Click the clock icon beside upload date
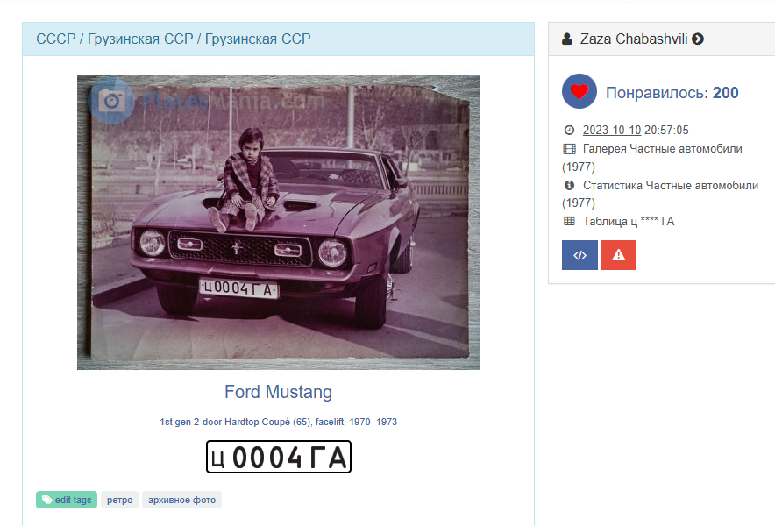Viewport: 775px width, 526px height. (x=569, y=130)
